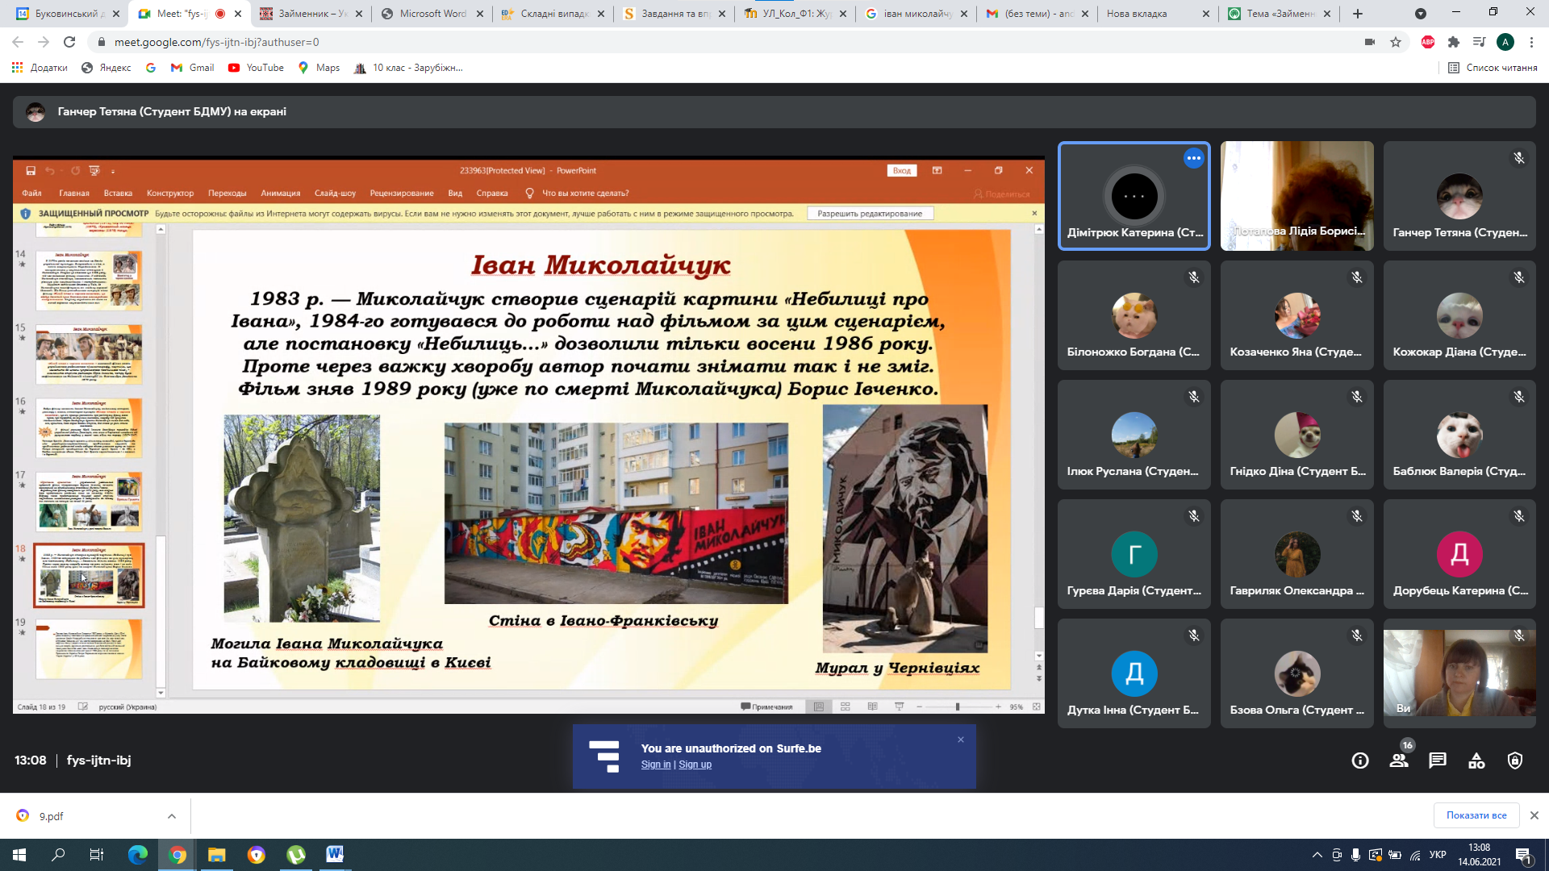Switch keyboard language УКР indicator
Viewport: 1549px width, 871px height.
(x=1438, y=855)
